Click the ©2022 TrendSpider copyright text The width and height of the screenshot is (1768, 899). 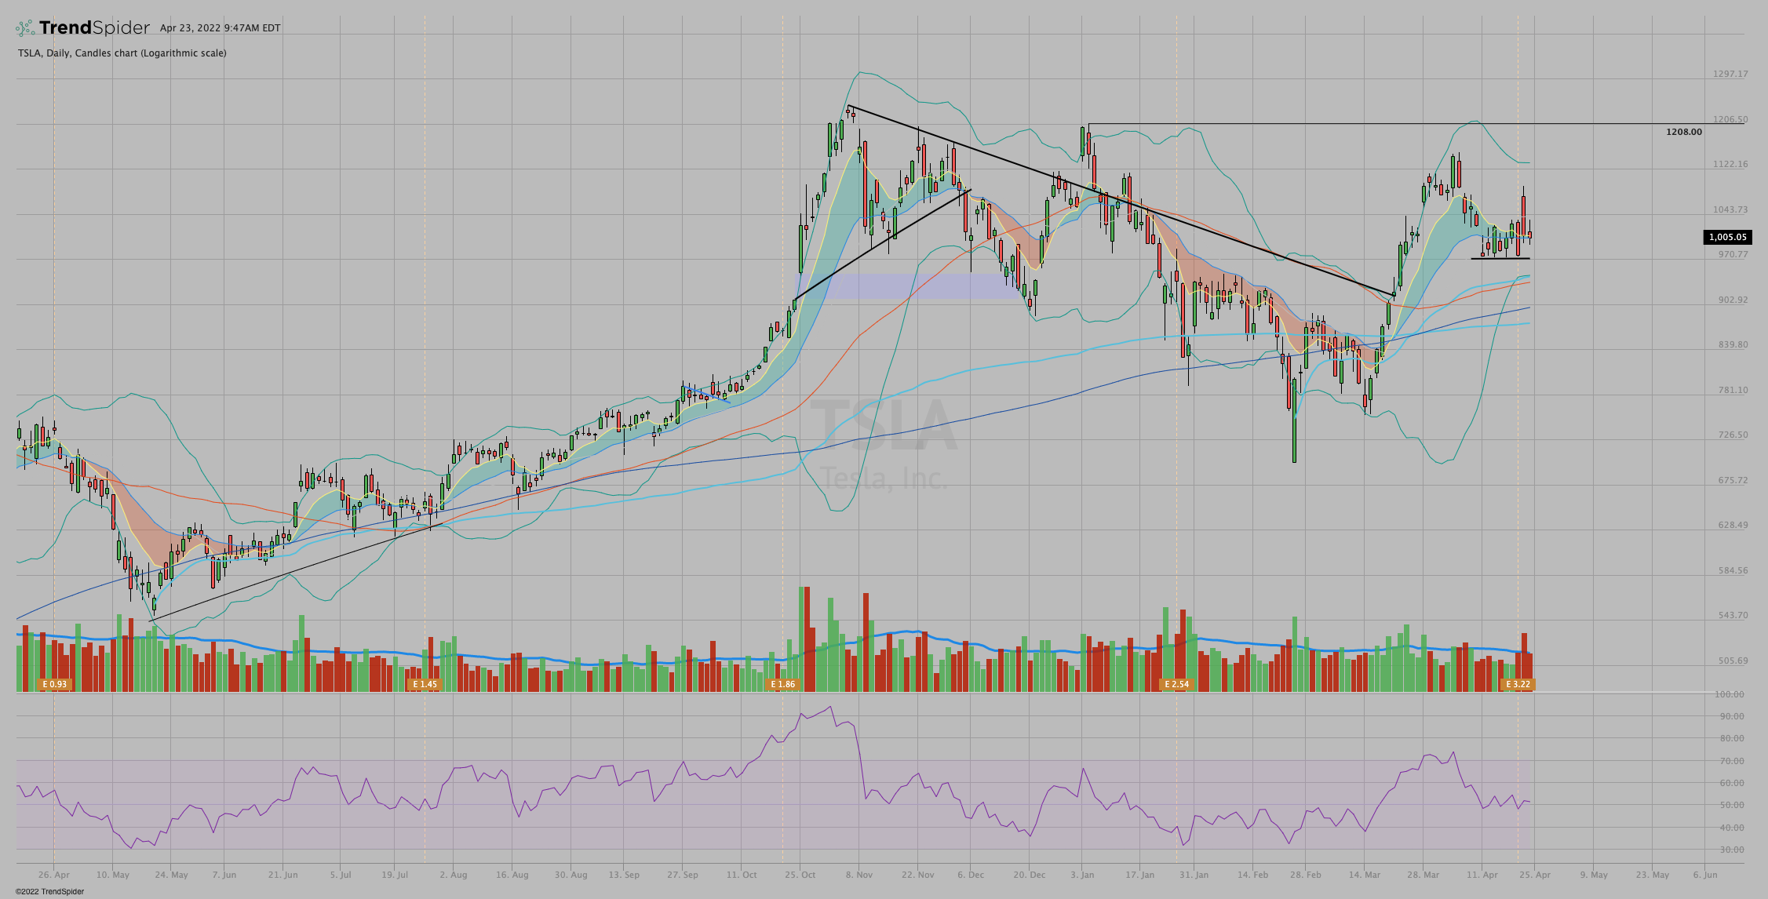tap(49, 891)
